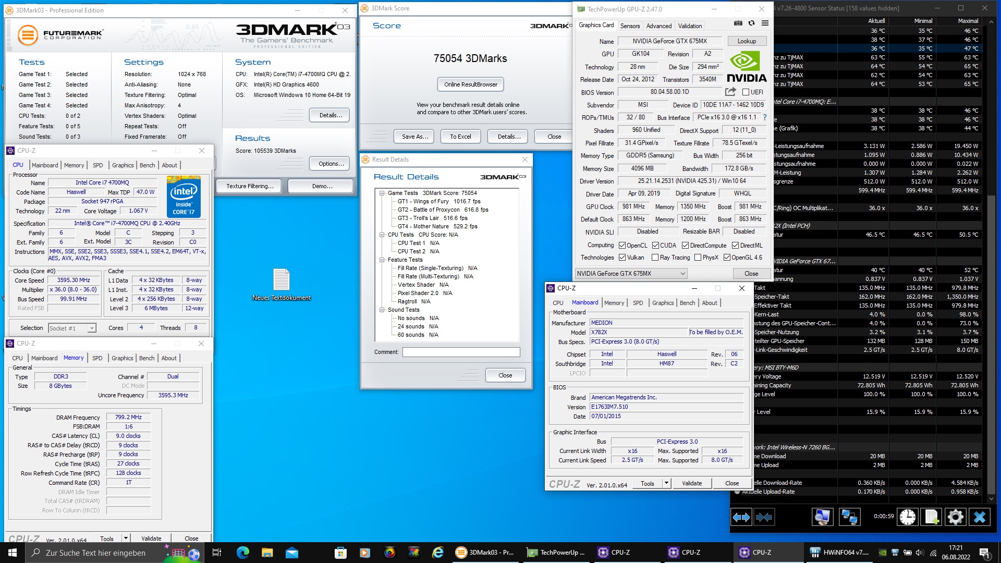Click Online ResultBrowser button
This screenshot has width=1001, height=563.
pyautogui.click(x=470, y=84)
